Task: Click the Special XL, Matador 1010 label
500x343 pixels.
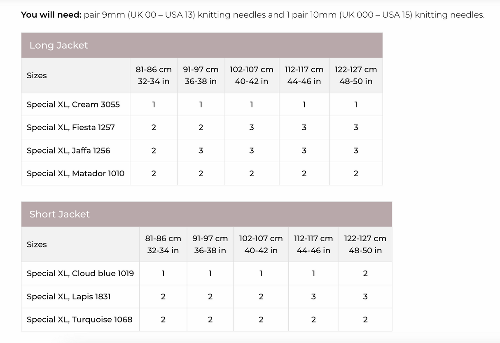Action: [75, 174]
